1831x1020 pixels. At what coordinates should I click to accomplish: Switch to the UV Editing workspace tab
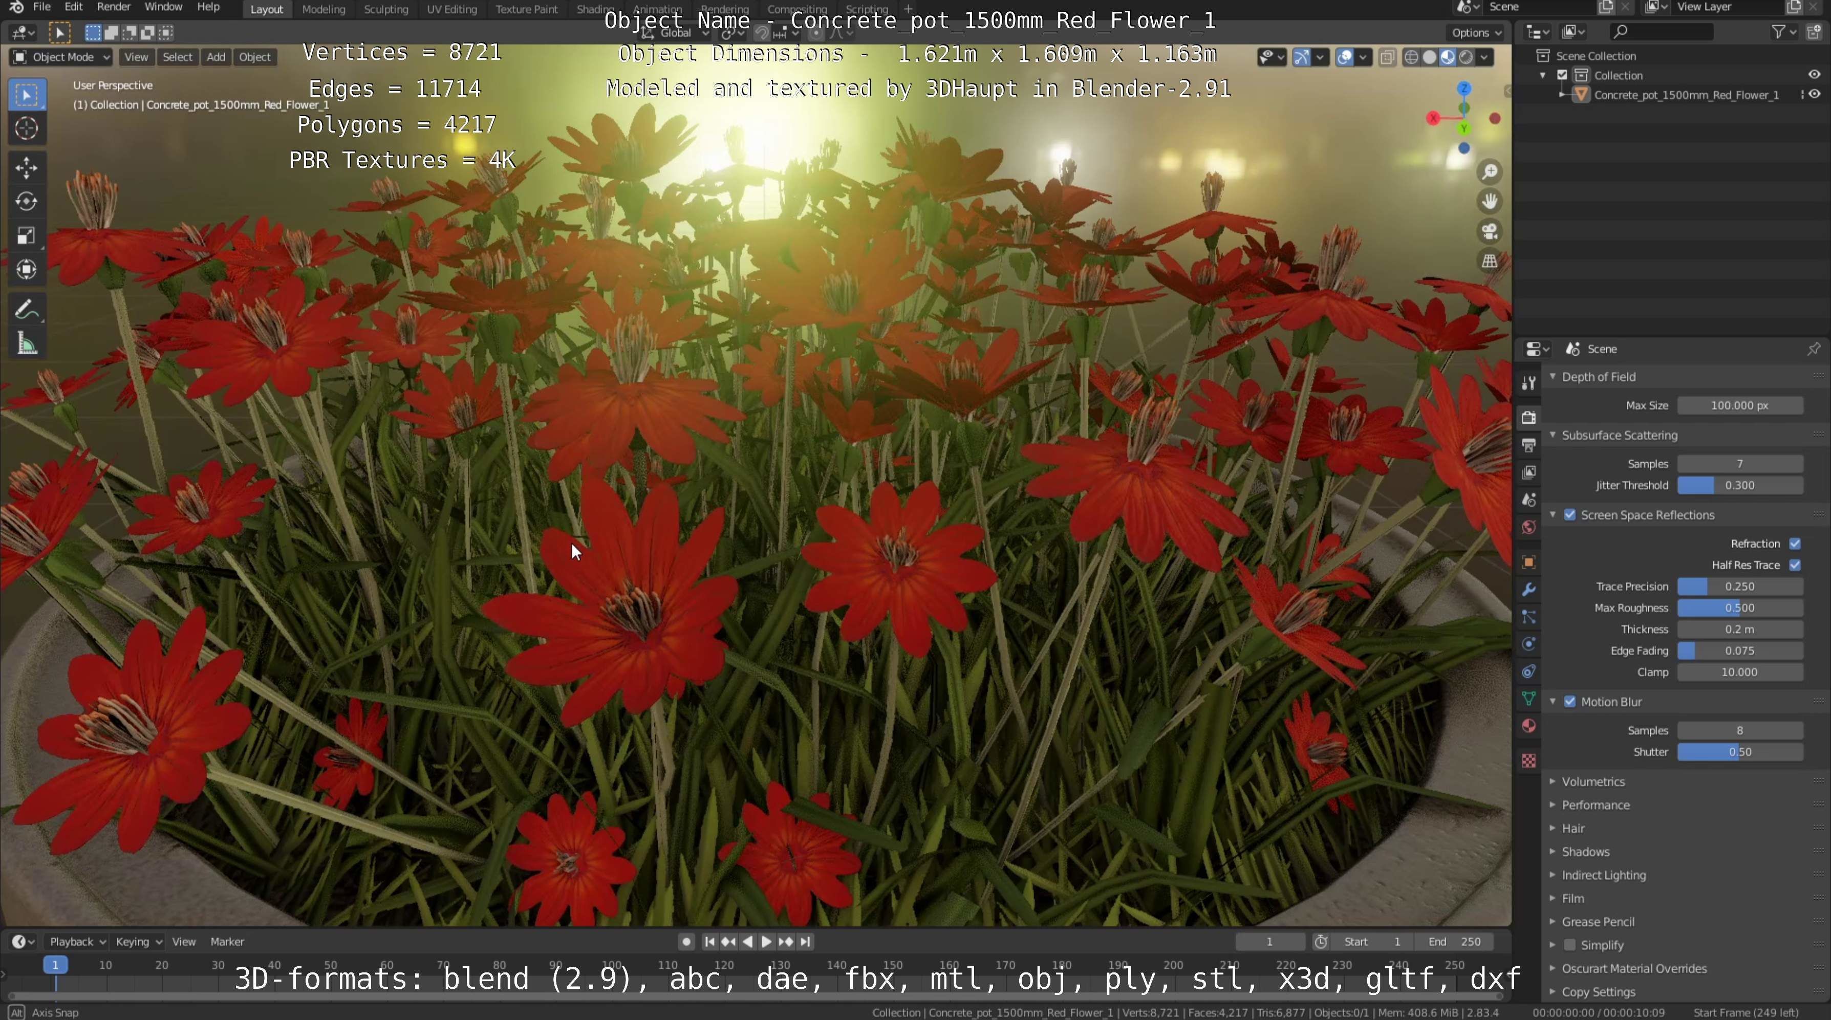pos(451,9)
